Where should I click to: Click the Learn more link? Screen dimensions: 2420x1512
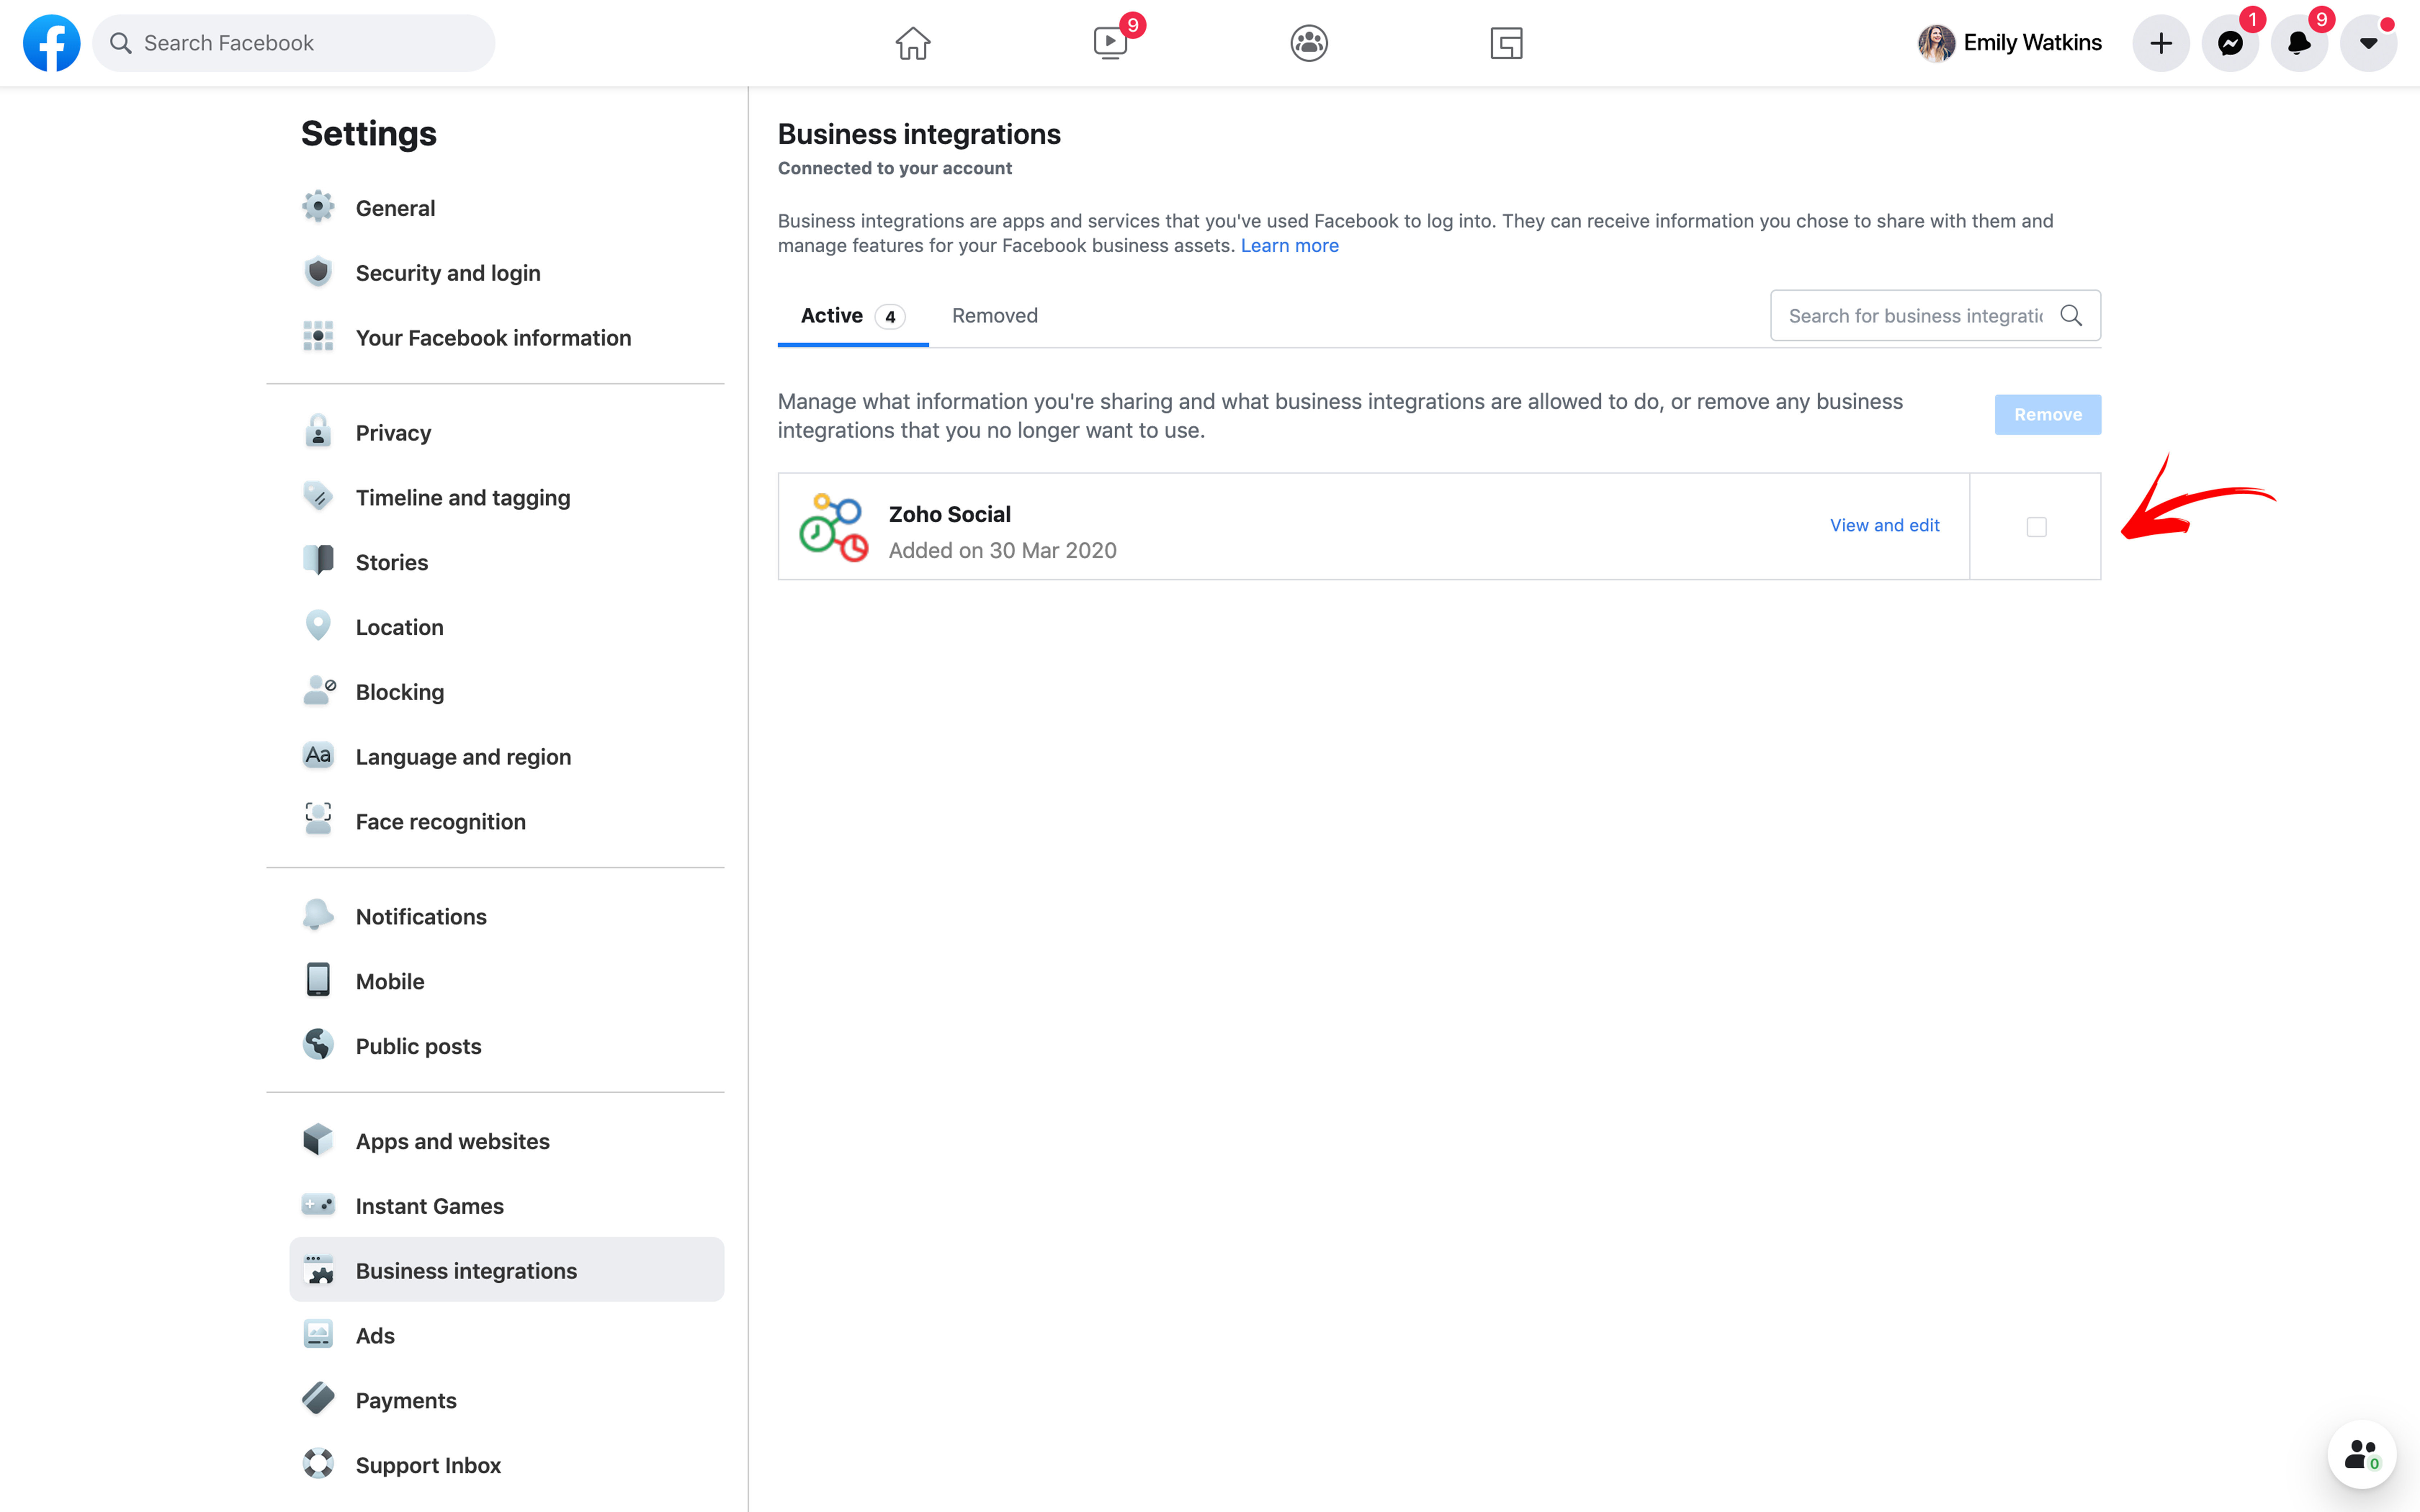1289,246
